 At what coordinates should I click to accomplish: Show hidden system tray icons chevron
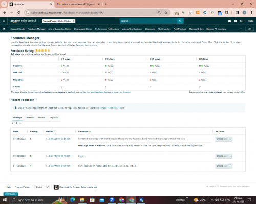click(x=212, y=200)
